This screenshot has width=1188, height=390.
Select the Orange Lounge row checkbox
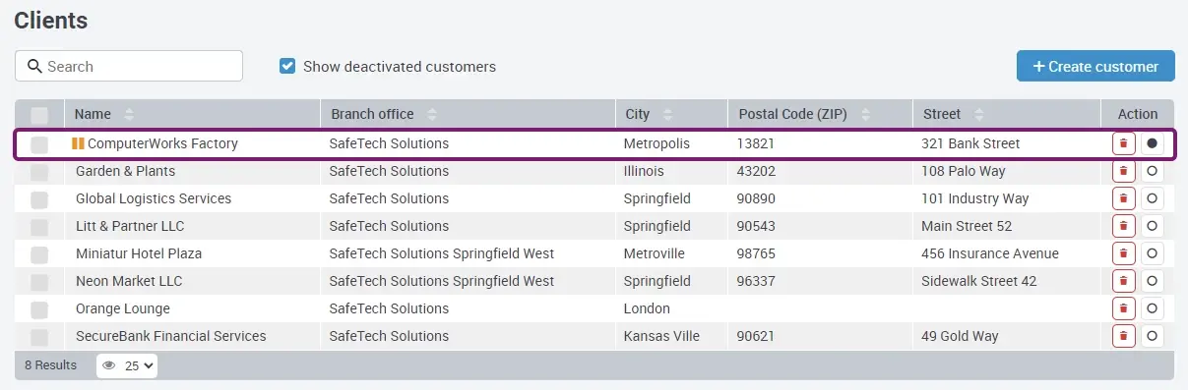pyautogui.click(x=39, y=309)
